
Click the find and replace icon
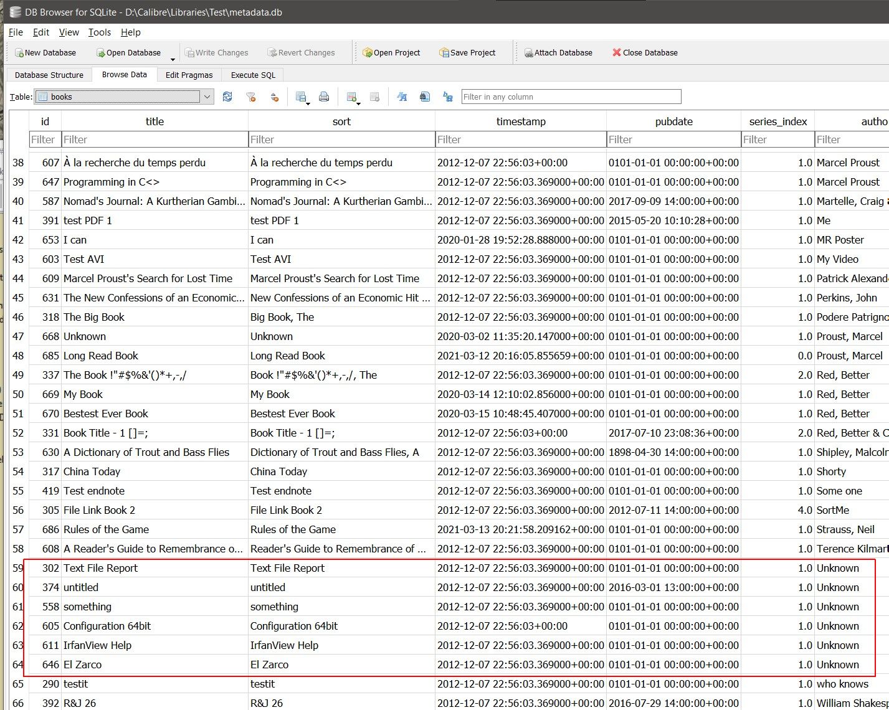click(x=447, y=97)
